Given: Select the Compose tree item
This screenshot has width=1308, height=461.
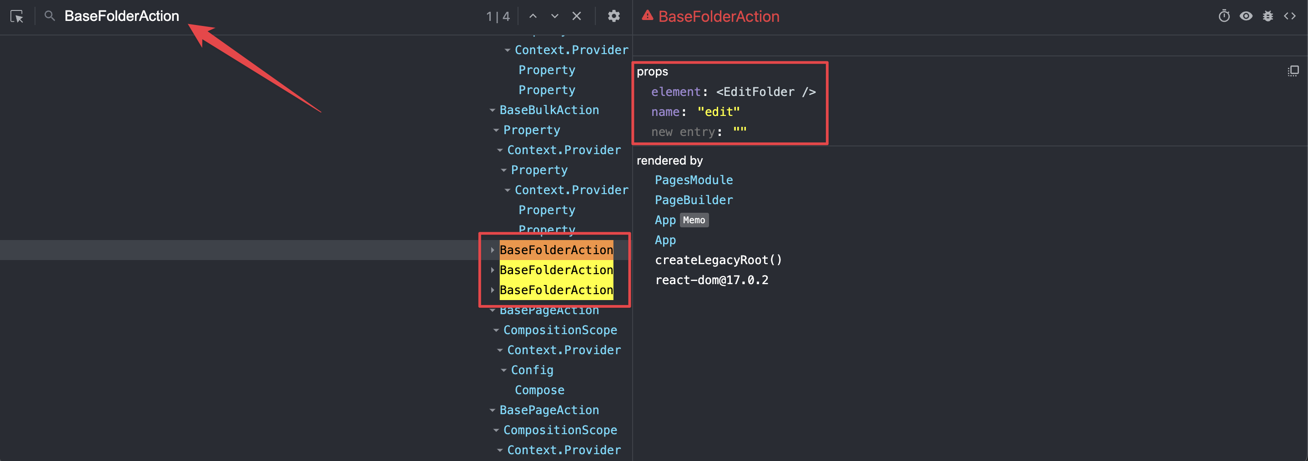Looking at the screenshot, I should (539, 390).
